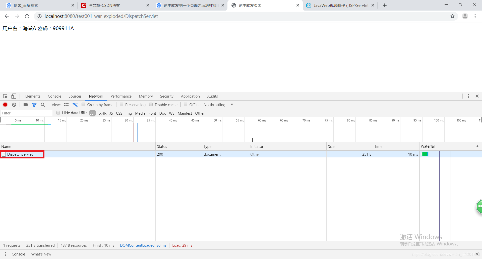Filter requests by Img
This screenshot has width=482, height=259.
tap(129, 113)
